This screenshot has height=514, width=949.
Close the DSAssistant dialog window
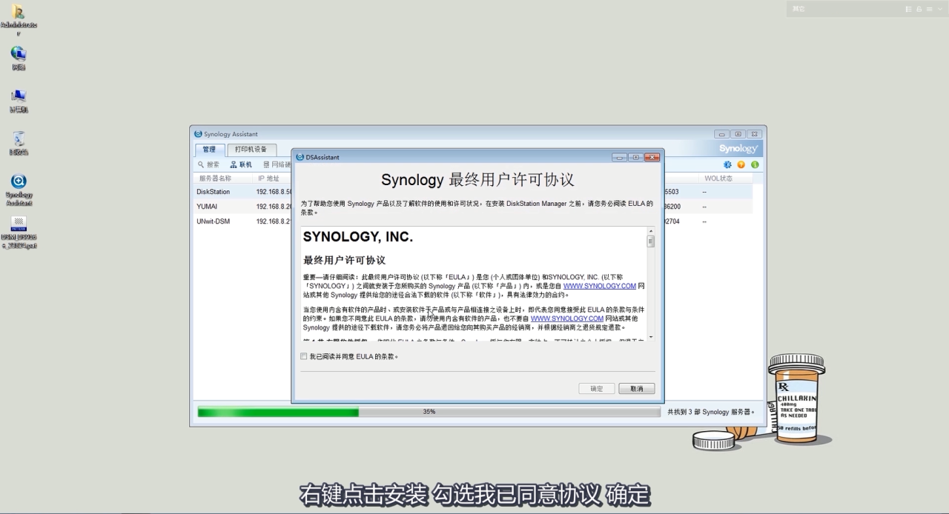[652, 157]
